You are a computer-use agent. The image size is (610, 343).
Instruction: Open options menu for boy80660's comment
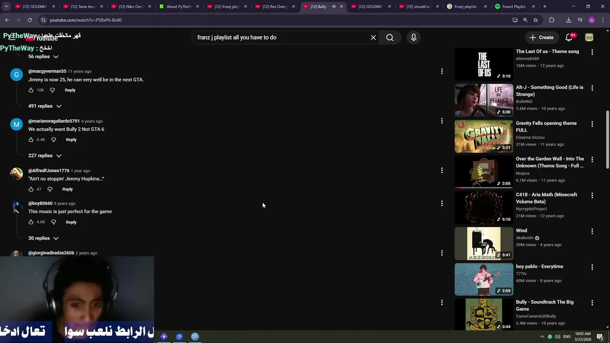[442, 203]
